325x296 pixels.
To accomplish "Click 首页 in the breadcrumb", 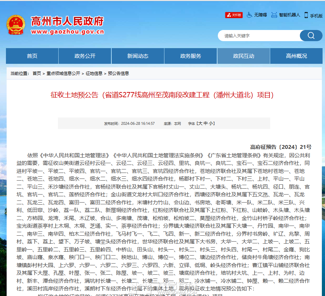I will [37, 74].
